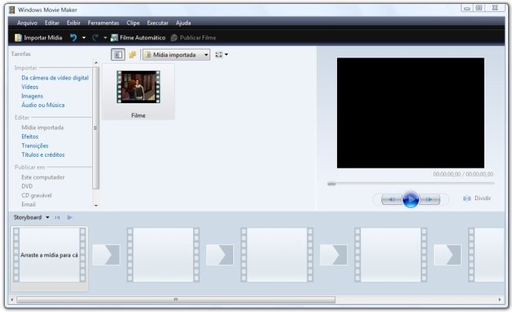Open the thumbnail view options dropdown
The image size is (512, 312).
point(221,54)
